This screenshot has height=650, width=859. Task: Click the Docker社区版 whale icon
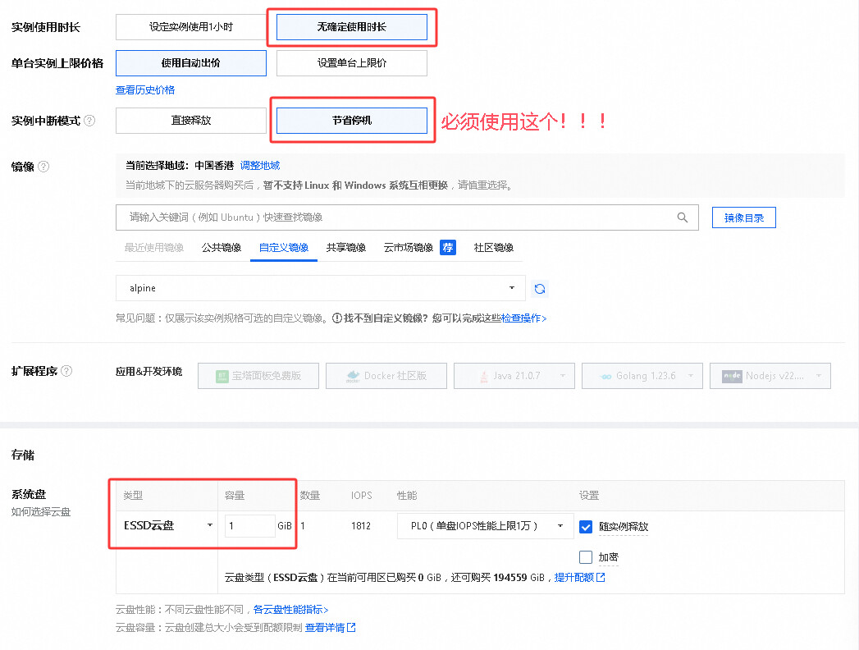pyautogui.click(x=353, y=376)
